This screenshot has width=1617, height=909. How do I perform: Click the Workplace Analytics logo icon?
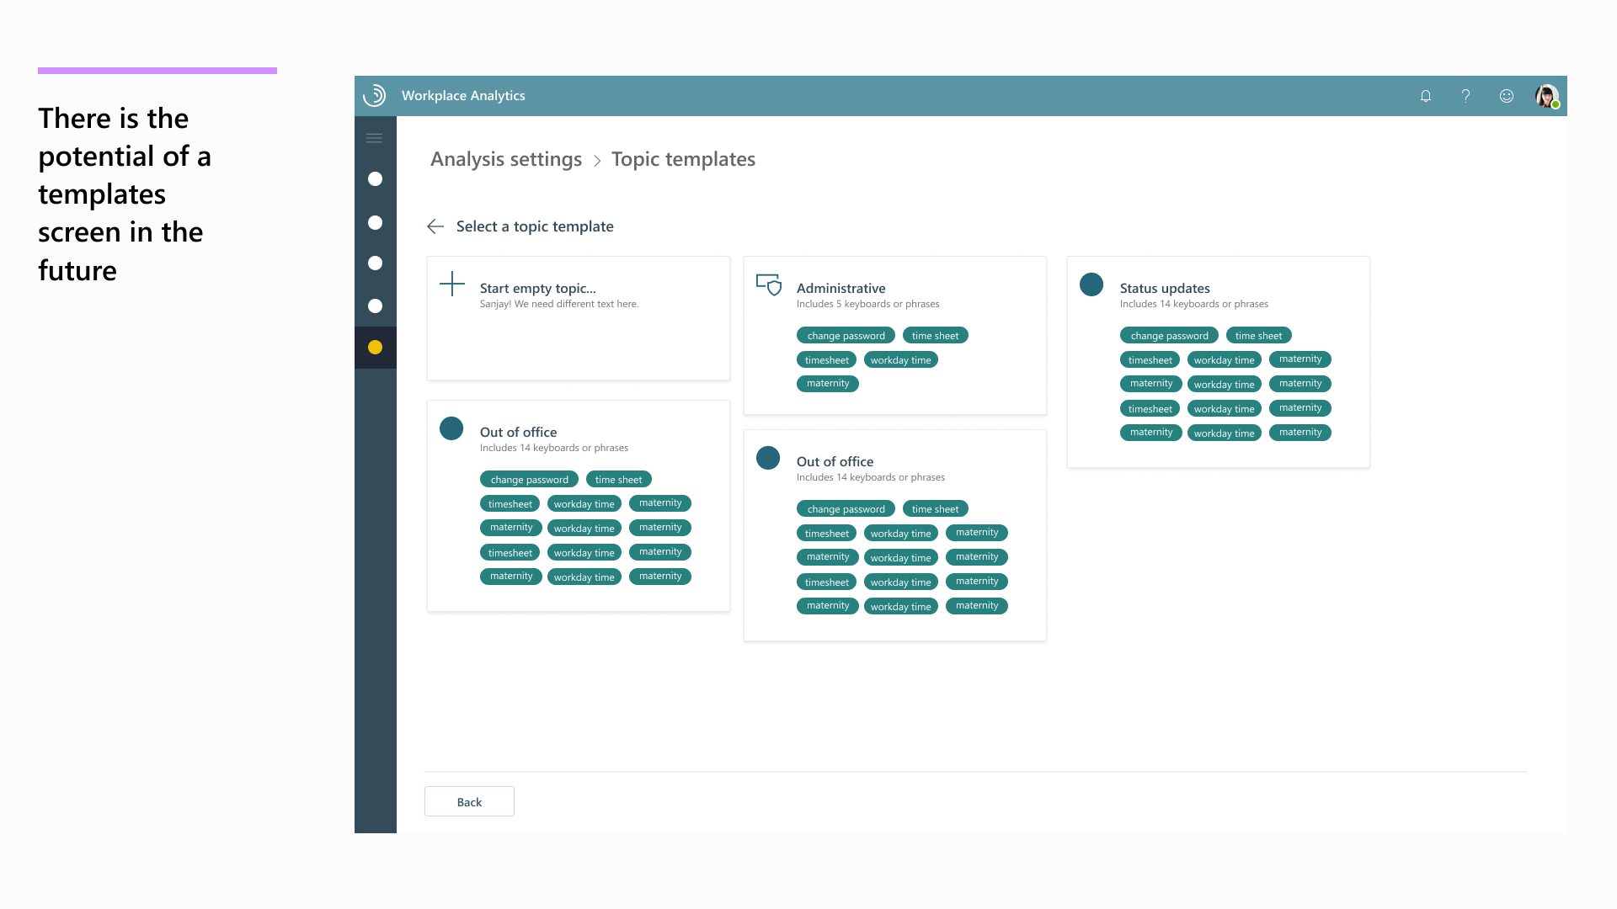coord(375,96)
